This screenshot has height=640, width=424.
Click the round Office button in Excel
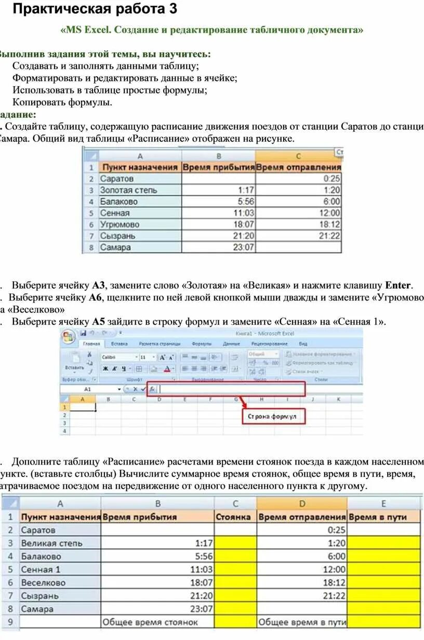coord(69,336)
